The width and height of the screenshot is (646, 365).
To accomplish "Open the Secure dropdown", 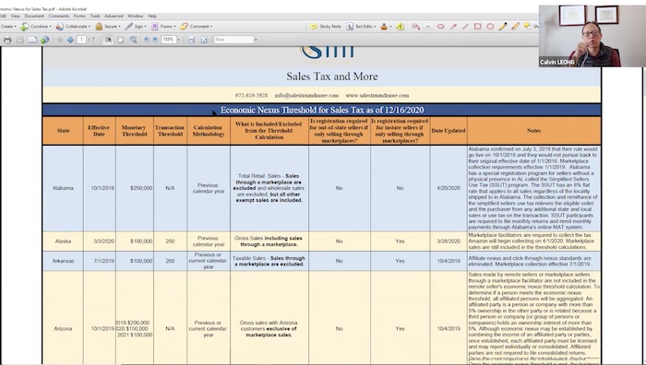I will click(108, 27).
